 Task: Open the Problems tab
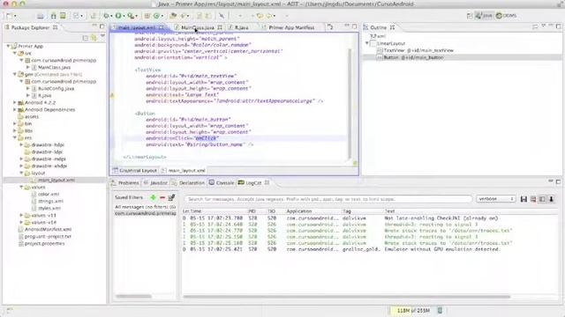tap(125, 183)
